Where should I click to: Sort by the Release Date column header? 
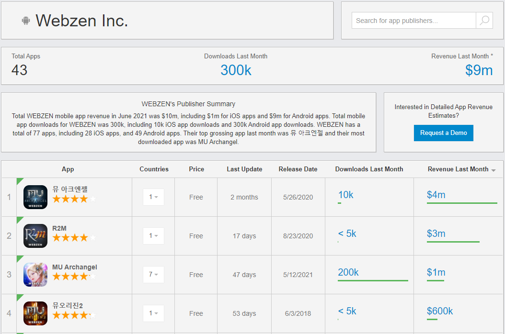click(298, 169)
